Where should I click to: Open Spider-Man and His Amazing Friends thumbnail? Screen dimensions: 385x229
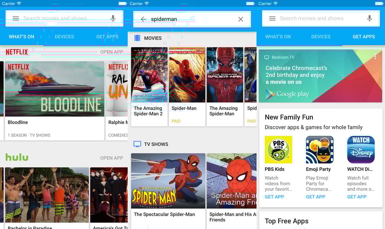pyautogui.click(x=232, y=181)
